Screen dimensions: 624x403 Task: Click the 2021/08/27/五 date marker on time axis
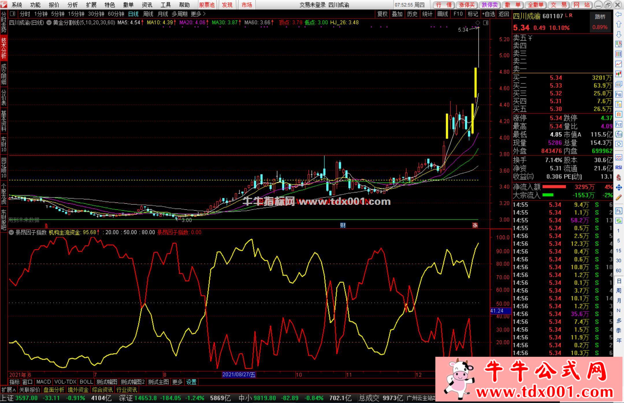tap(239, 375)
